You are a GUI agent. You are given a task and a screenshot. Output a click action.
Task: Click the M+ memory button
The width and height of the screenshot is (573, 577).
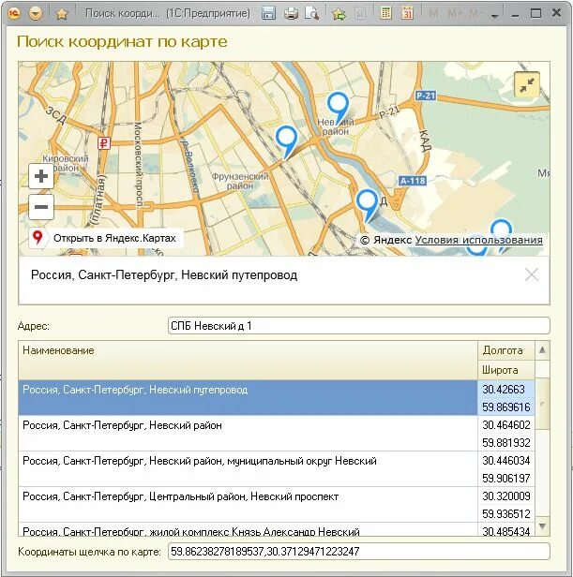pos(456,14)
